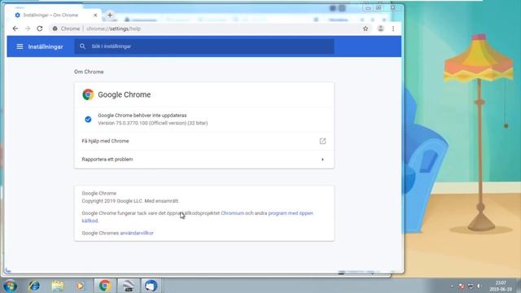This screenshot has width=521, height=293.
Task: Click the external link icon beside Få hjälp
Action: click(x=322, y=141)
